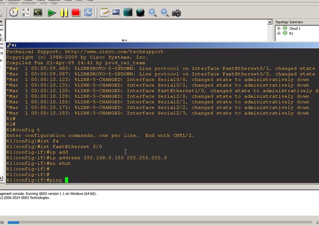Click 'Compiled Tue 21-Apr-09' terminal line
The image size is (319, 226).
[x=76, y=63]
